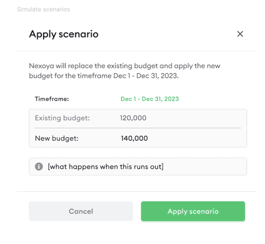This screenshot has height=244, width=265.
Task: Cancel applying the scenario
Action: pyautogui.click(x=81, y=211)
